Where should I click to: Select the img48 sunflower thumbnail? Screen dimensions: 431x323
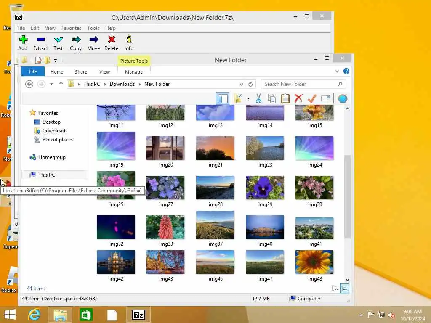click(314, 262)
